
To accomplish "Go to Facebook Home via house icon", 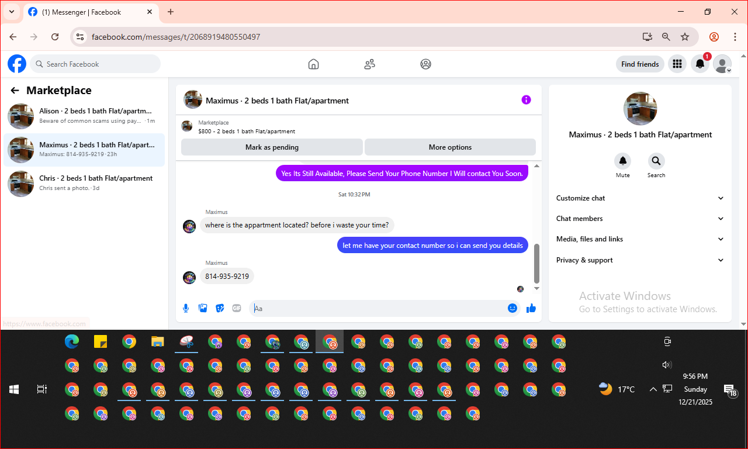I will (x=314, y=64).
